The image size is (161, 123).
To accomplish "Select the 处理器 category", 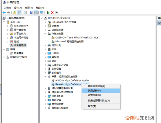I will tap(55, 26).
